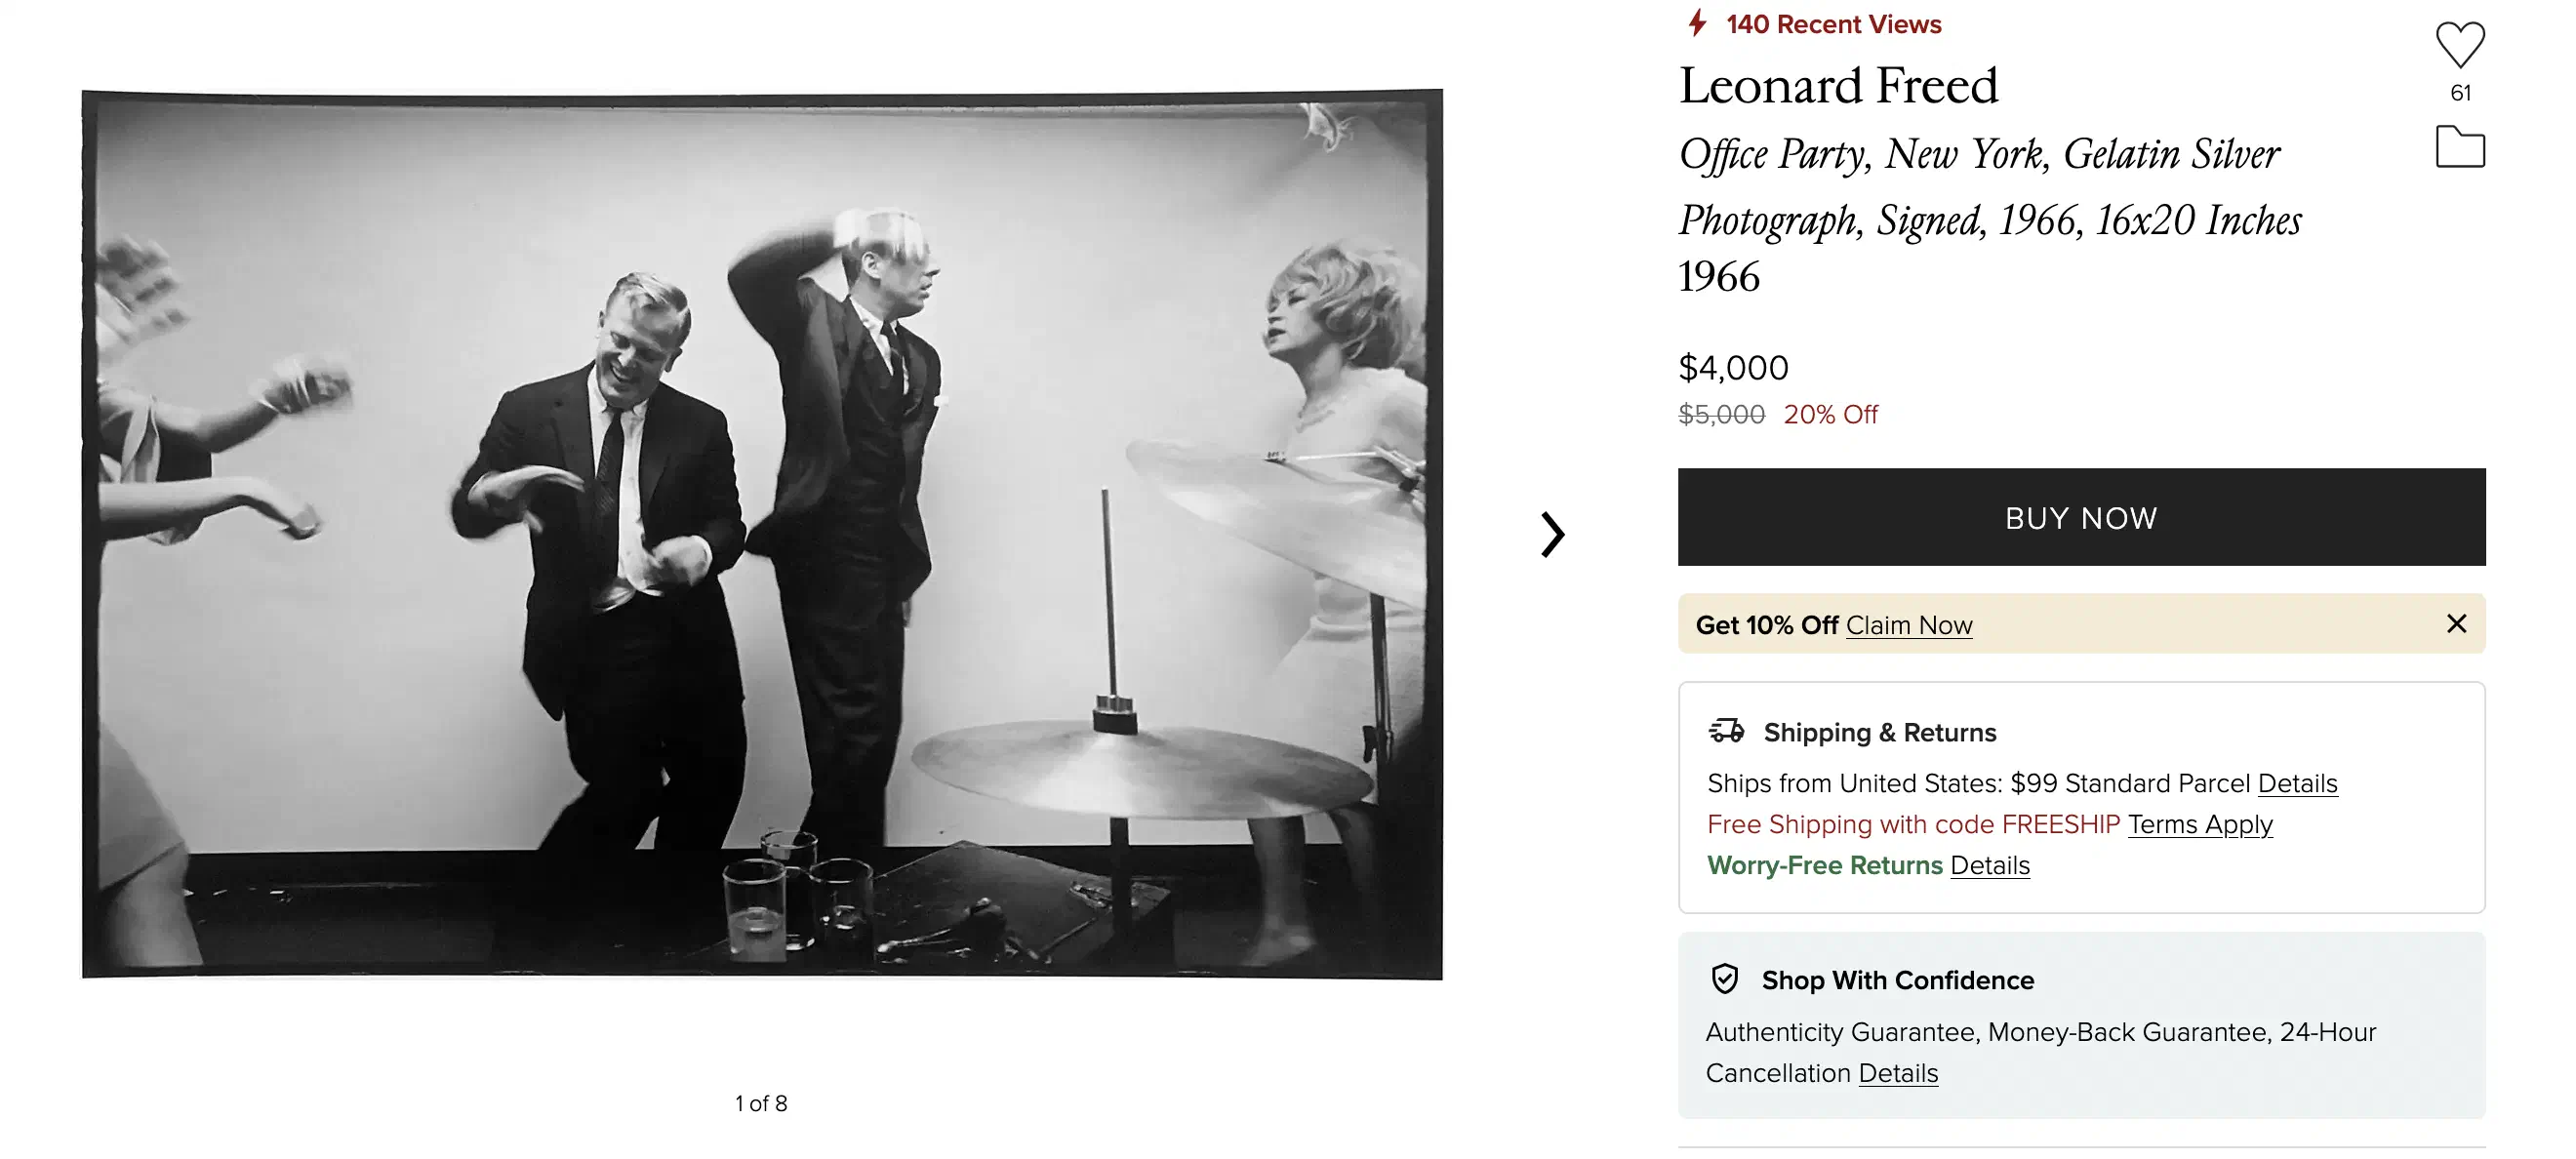Click the Leonard Freed artist name
2576x1159 pixels.
1838,85
